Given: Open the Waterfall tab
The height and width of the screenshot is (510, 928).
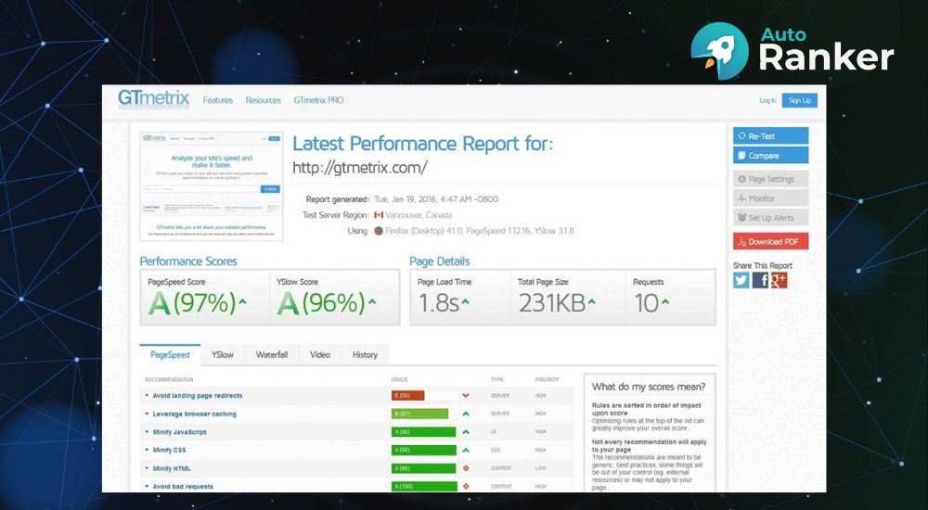Looking at the screenshot, I should [272, 355].
